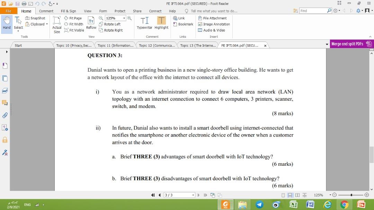This screenshot has width=374, height=210.
Task: Open the Topic 13 (The Interne... document tab
Action: click(198, 45)
